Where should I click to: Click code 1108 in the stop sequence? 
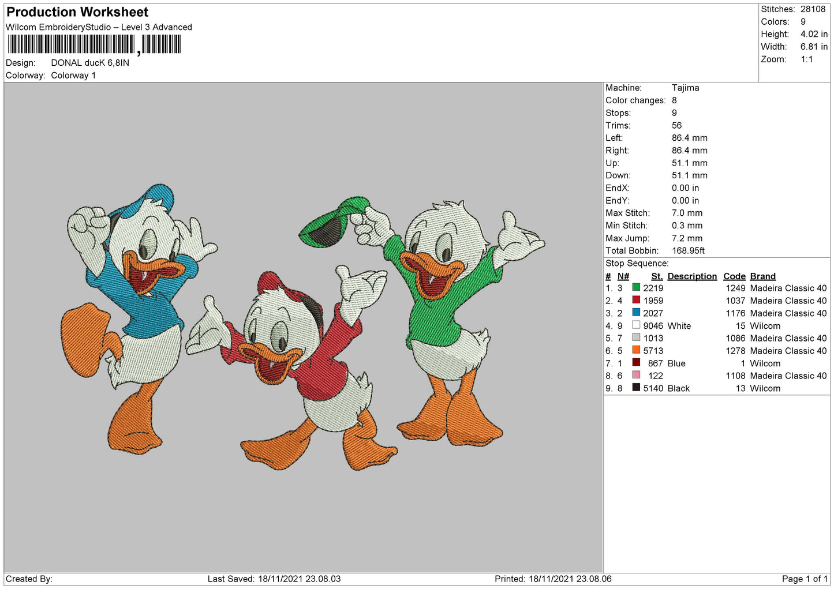click(x=735, y=376)
